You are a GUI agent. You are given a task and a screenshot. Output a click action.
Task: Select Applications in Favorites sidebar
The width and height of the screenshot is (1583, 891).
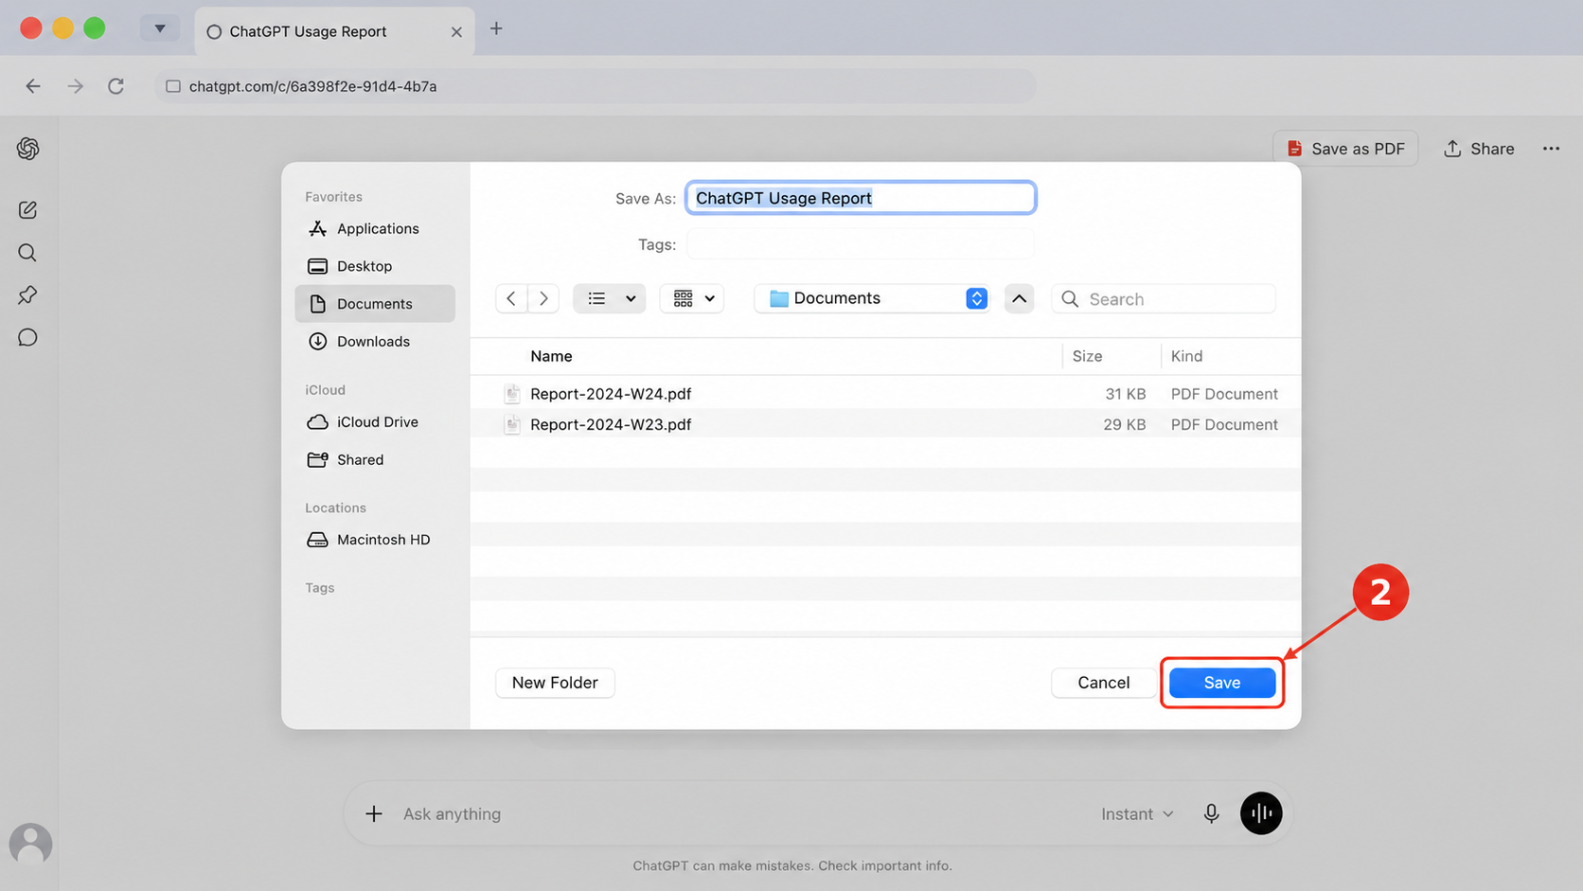coord(375,228)
